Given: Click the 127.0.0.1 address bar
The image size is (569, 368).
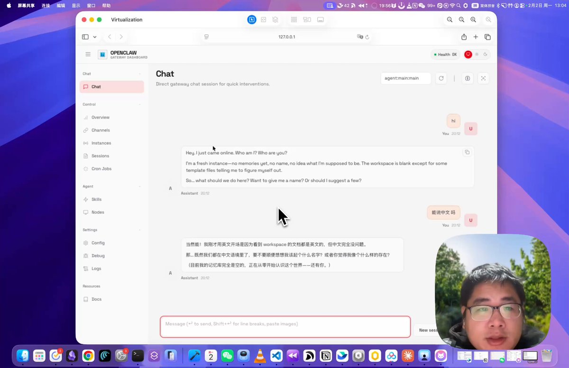Looking at the screenshot, I should [x=286, y=37].
